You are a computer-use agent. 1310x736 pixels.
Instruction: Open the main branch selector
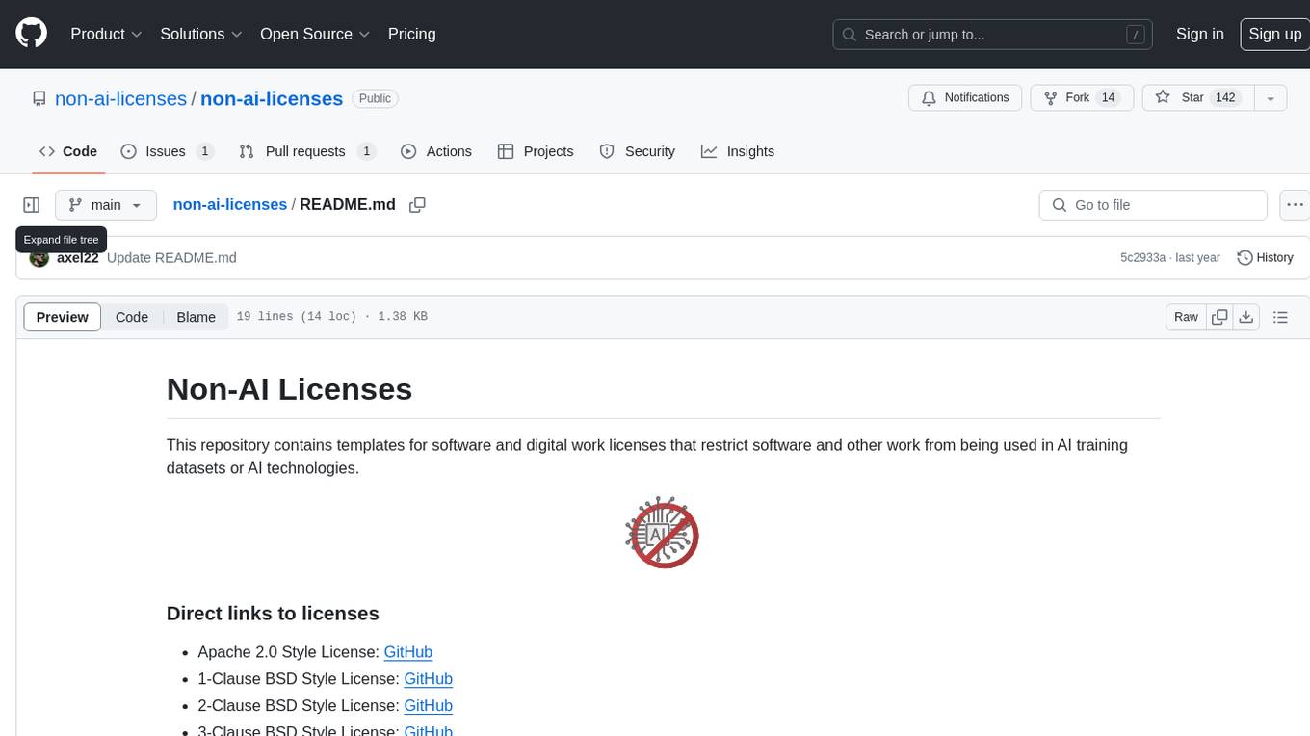(106, 205)
